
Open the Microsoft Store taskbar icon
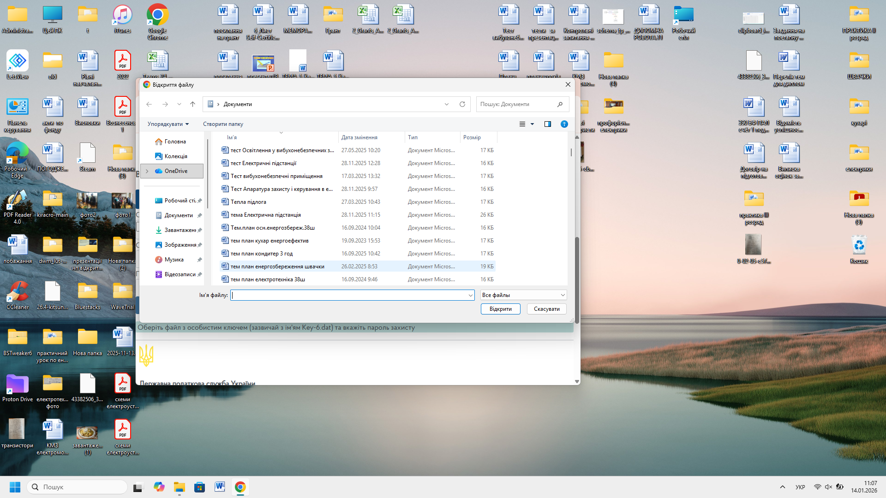199,487
